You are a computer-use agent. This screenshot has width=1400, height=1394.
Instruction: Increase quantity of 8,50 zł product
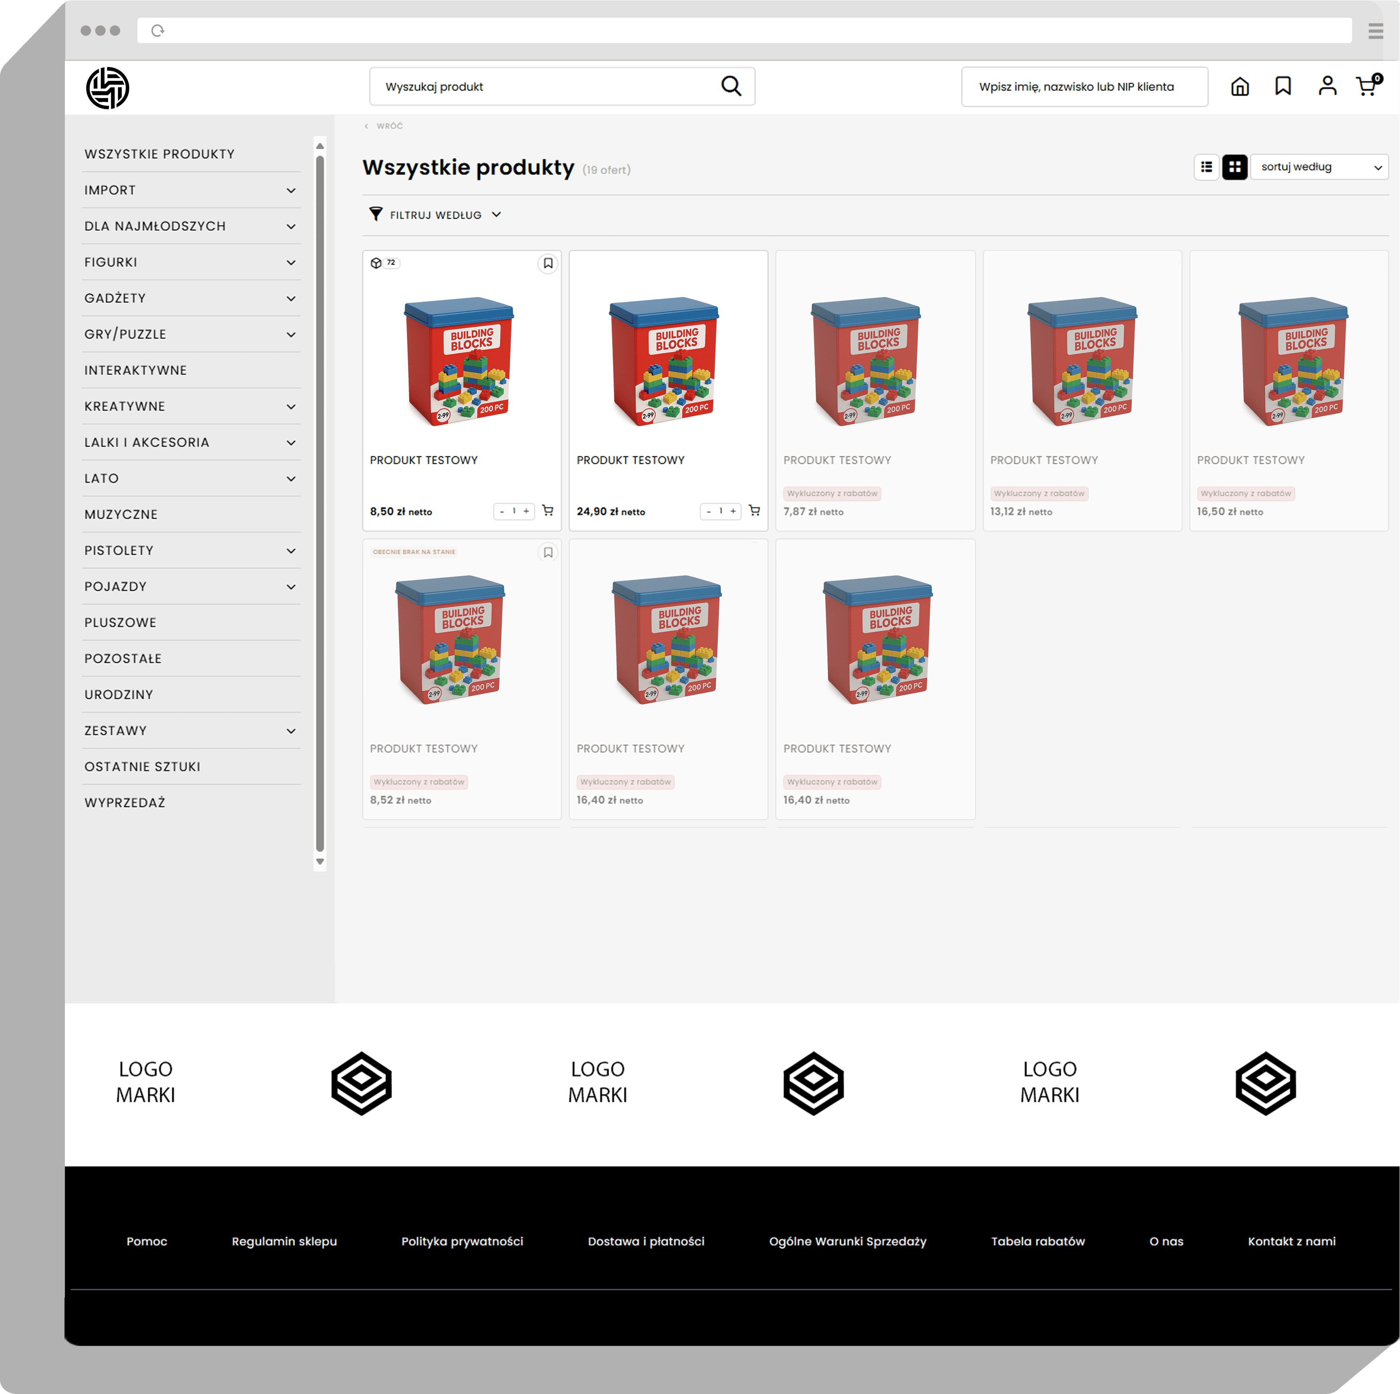(527, 511)
